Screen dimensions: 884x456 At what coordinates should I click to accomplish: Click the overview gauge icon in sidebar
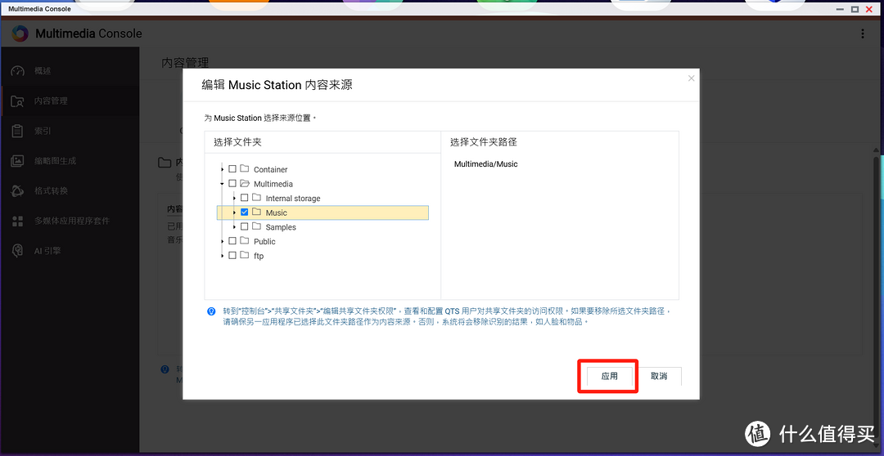(x=18, y=71)
